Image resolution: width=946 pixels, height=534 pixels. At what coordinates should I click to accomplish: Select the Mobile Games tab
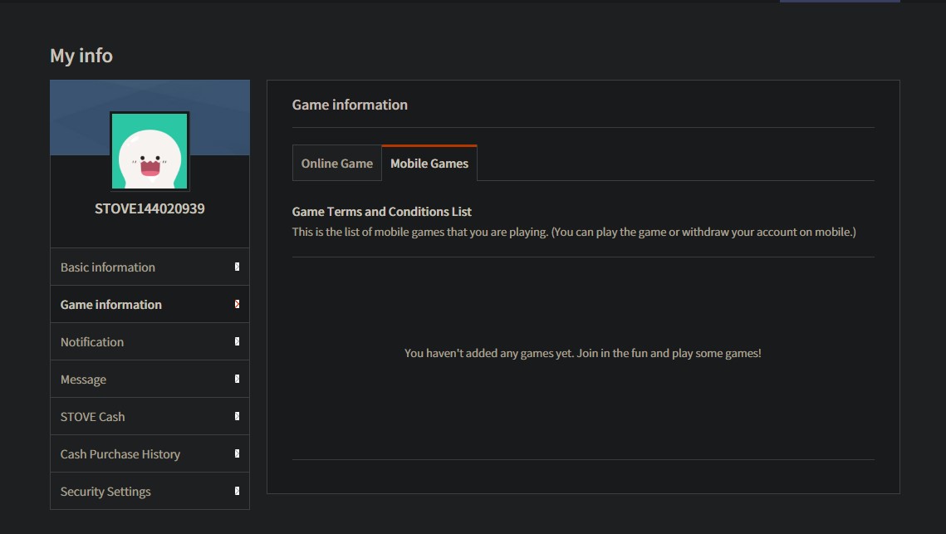point(429,163)
